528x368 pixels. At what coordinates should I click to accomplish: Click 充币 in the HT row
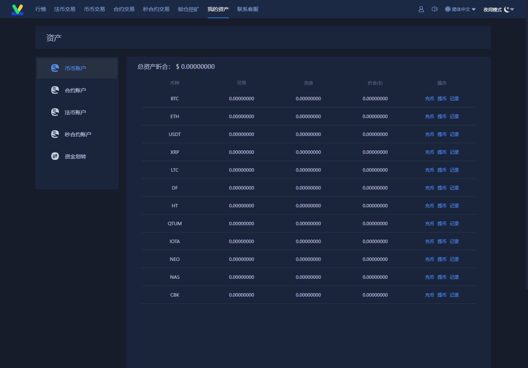click(x=429, y=206)
